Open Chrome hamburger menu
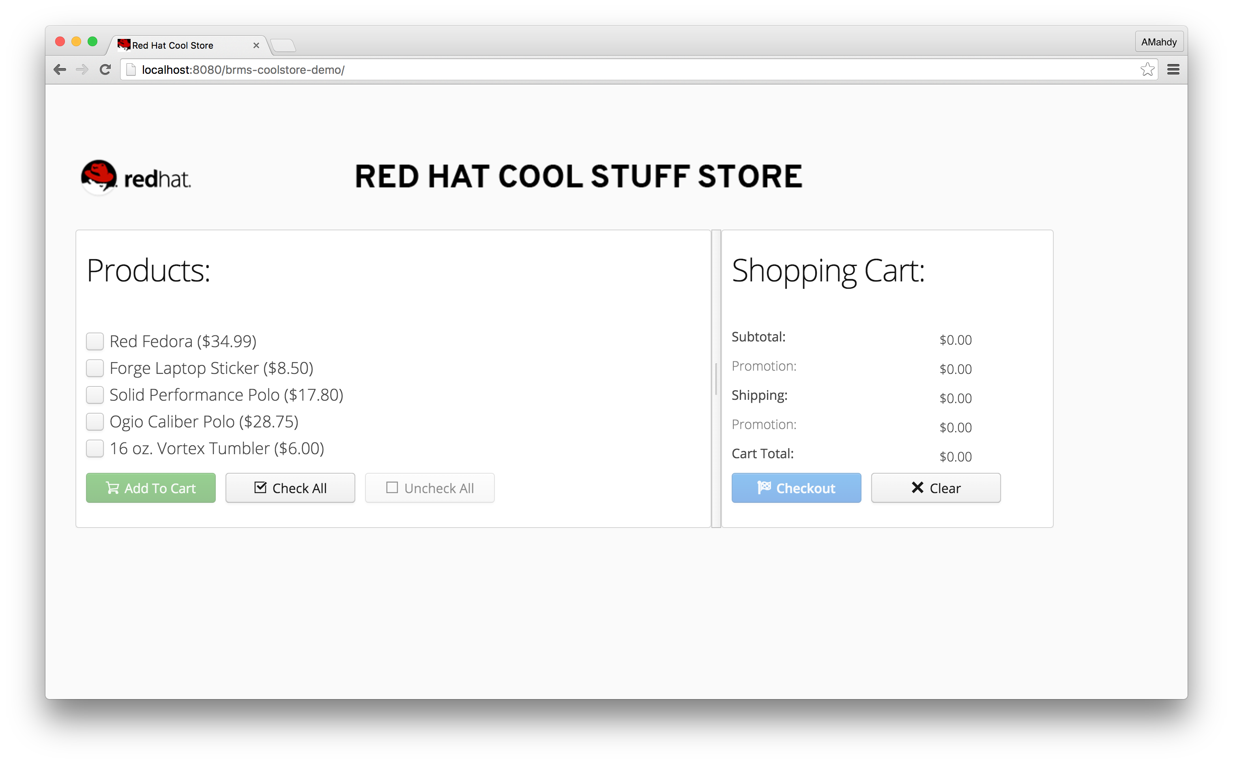The height and width of the screenshot is (764, 1233). click(1173, 70)
